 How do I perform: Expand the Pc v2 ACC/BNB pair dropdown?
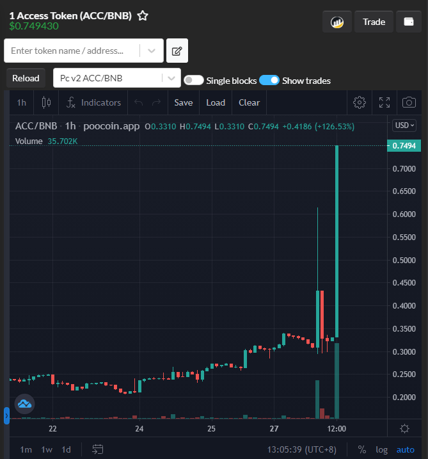pos(171,78)
